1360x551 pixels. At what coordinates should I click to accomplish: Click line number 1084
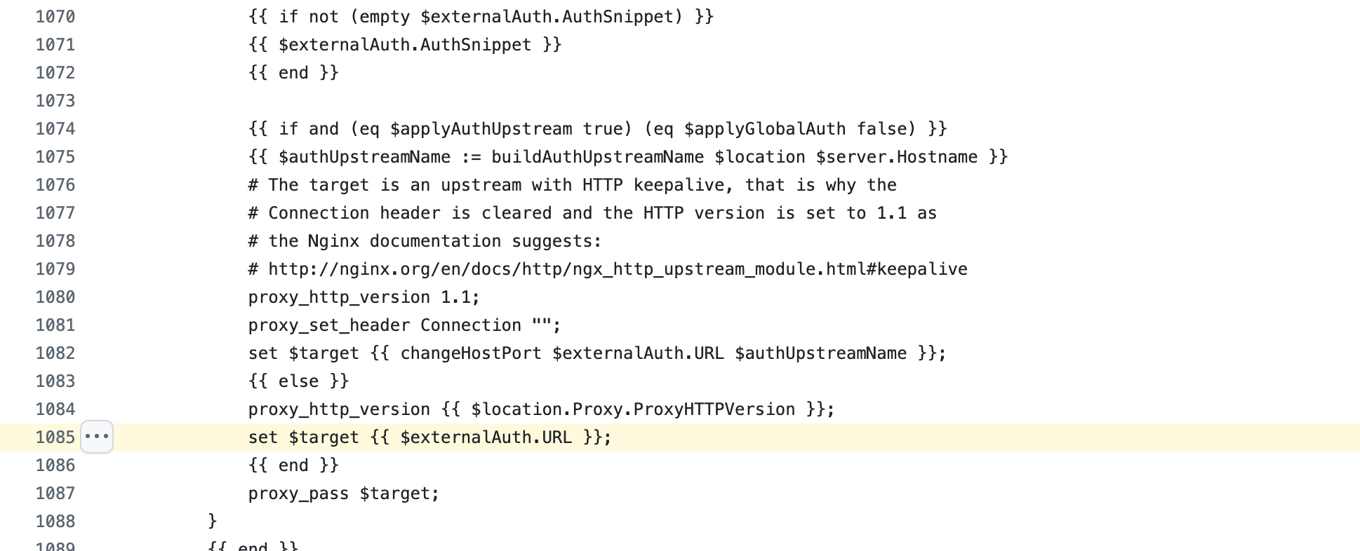coord(55,409)
